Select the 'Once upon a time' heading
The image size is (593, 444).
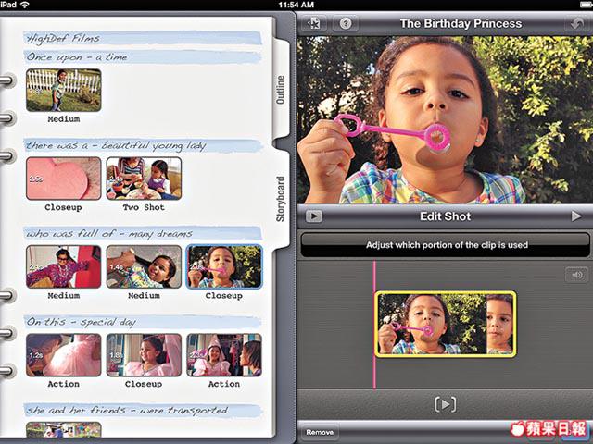point(77,57)
